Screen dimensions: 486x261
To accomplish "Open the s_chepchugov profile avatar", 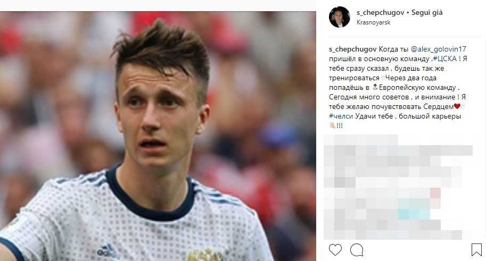I will pyautogui.click(x=340, y=17).
